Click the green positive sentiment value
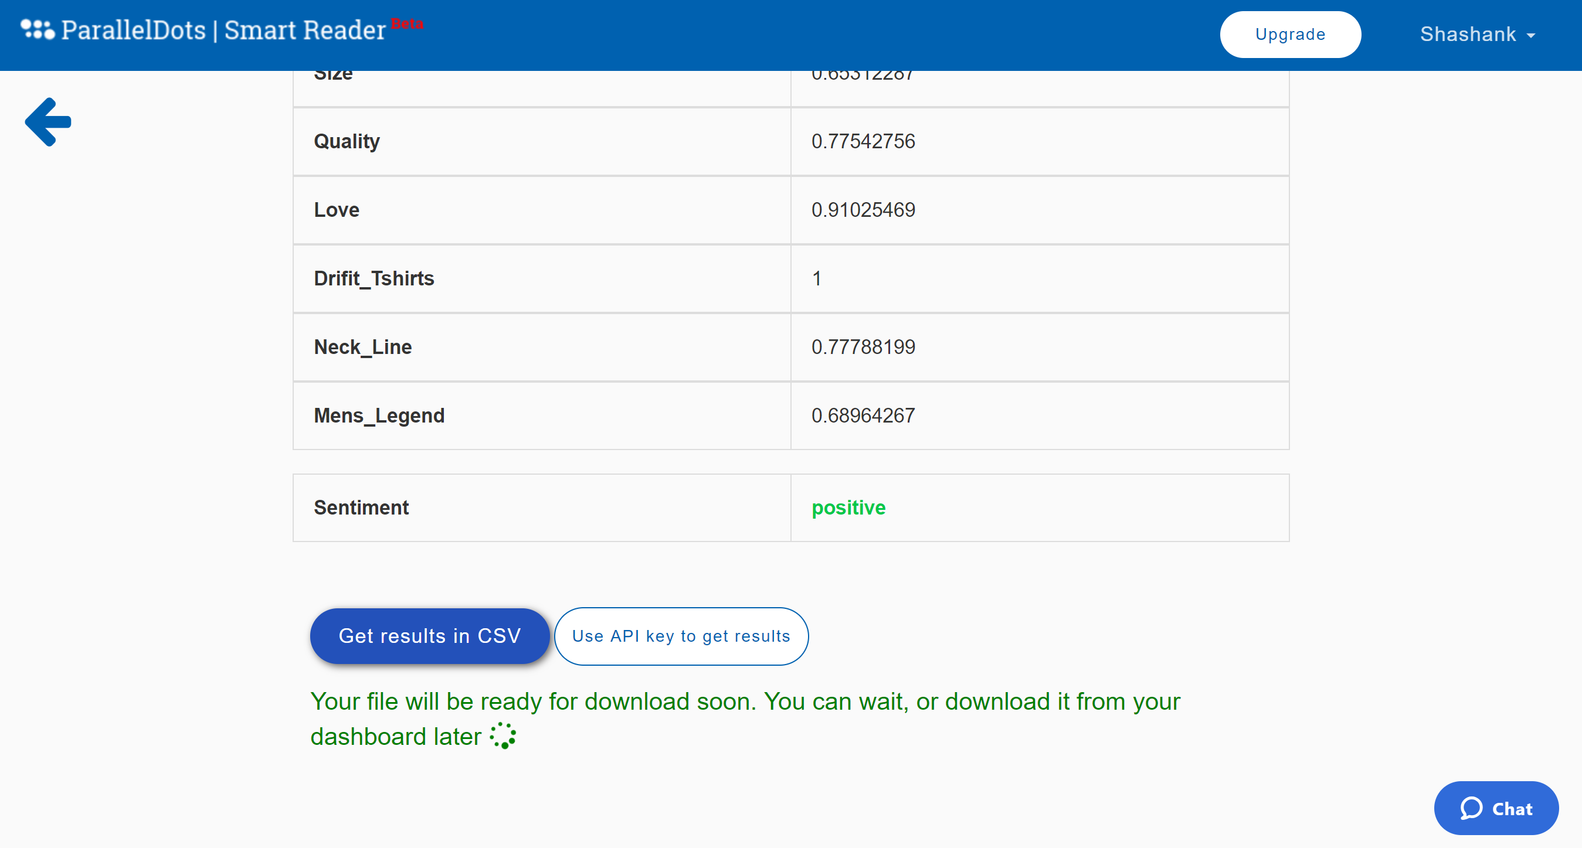 [848, 508]
